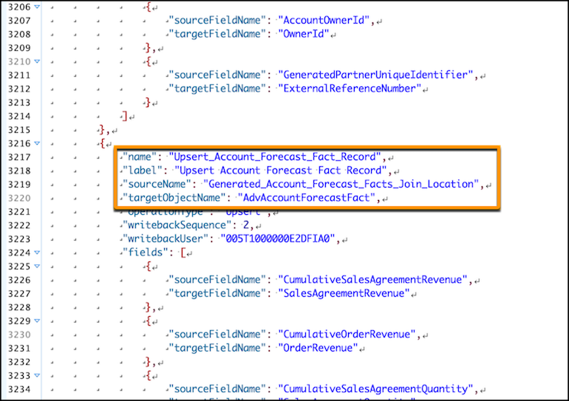Click the value "OrderRevenue" on line 3231

point(318,348)
